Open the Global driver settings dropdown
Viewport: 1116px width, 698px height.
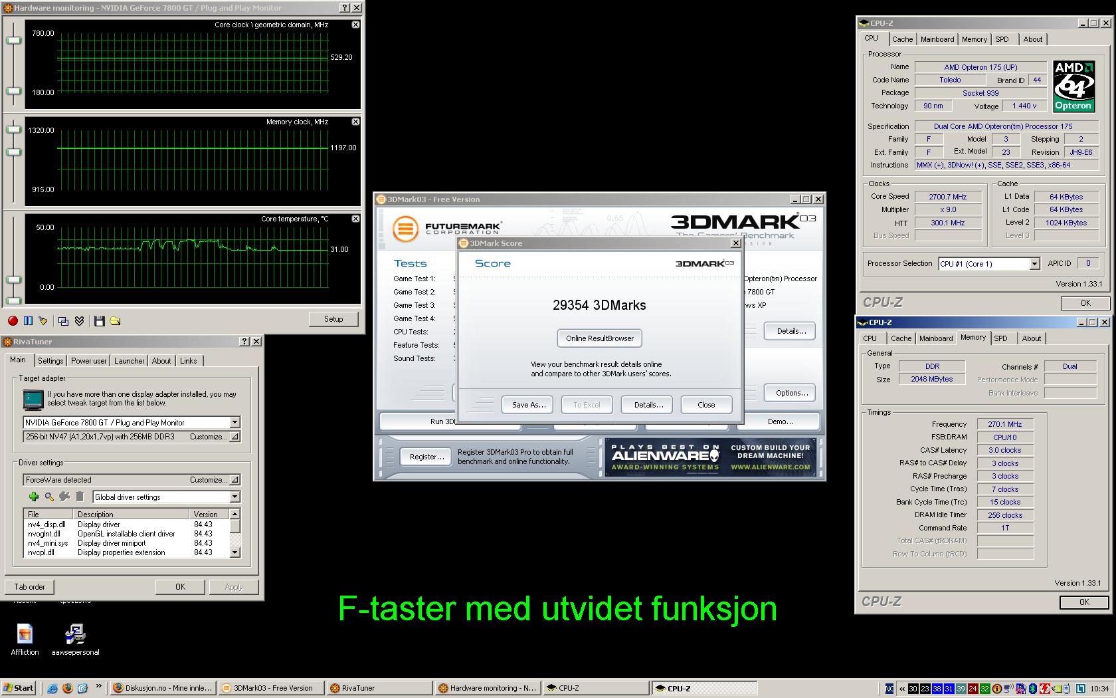coord(234,497)
